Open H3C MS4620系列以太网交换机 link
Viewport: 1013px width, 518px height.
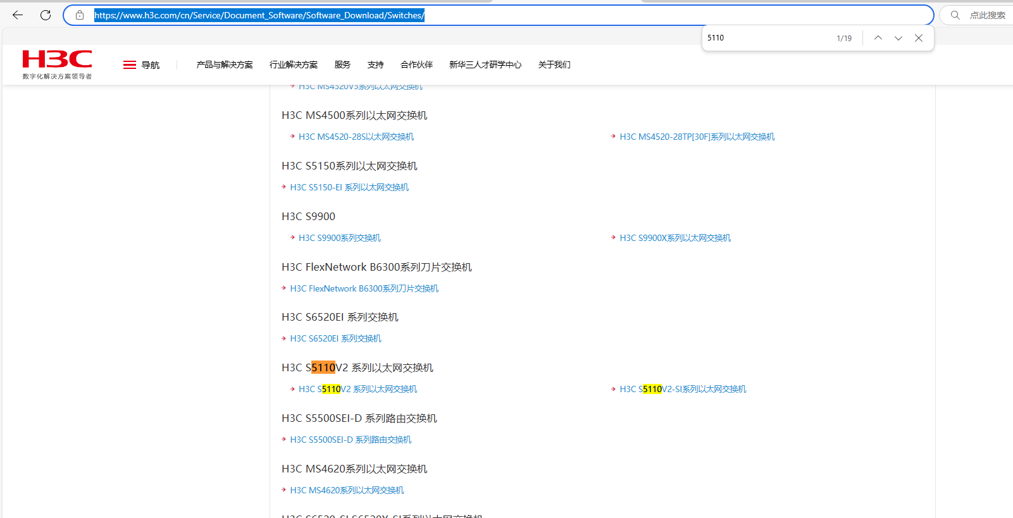point(347,490)
